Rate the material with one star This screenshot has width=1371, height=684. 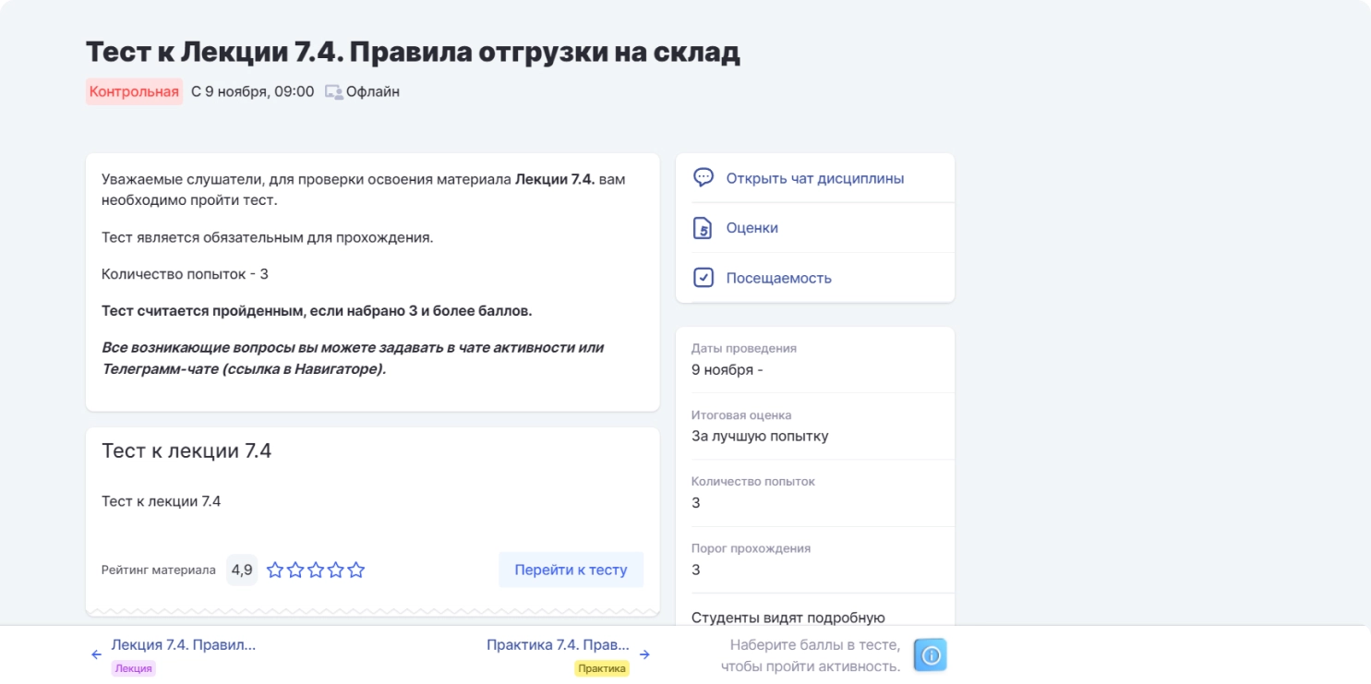click(275, 570)
